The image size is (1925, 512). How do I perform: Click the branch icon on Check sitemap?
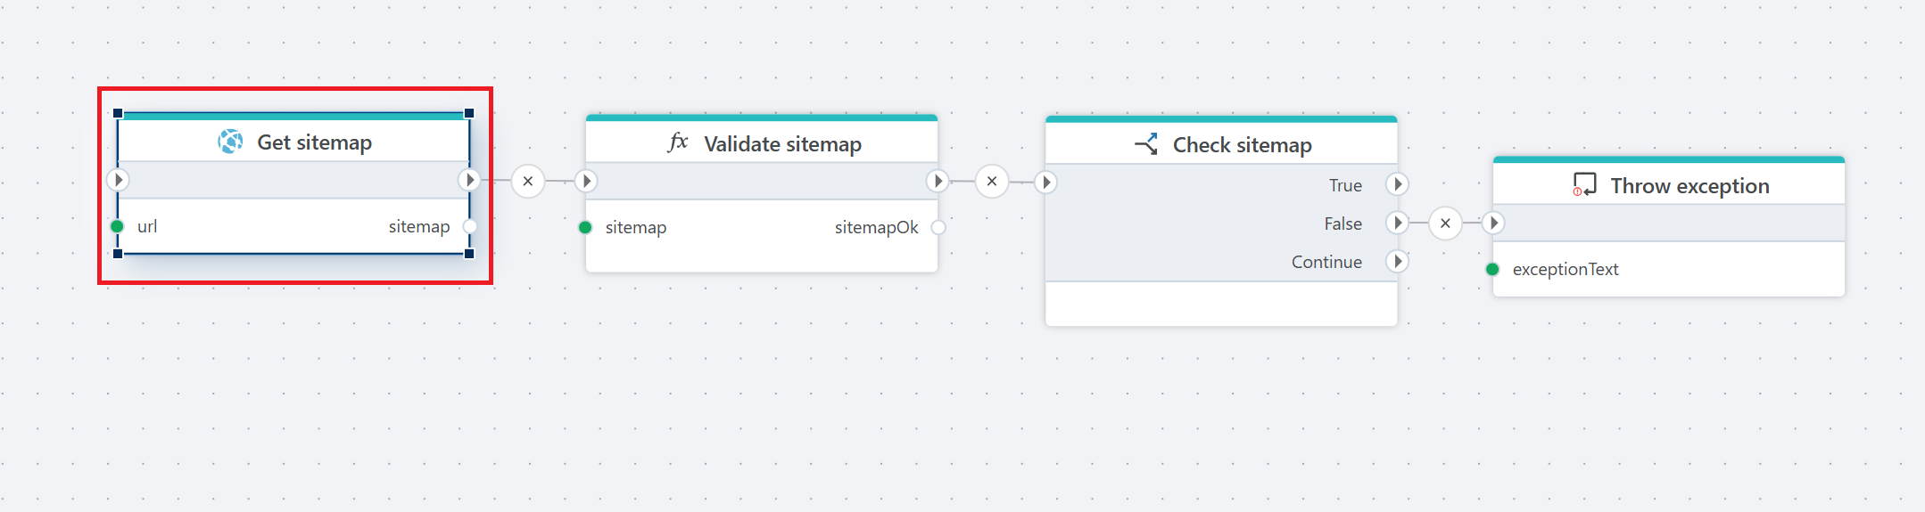pos(1146,144)
